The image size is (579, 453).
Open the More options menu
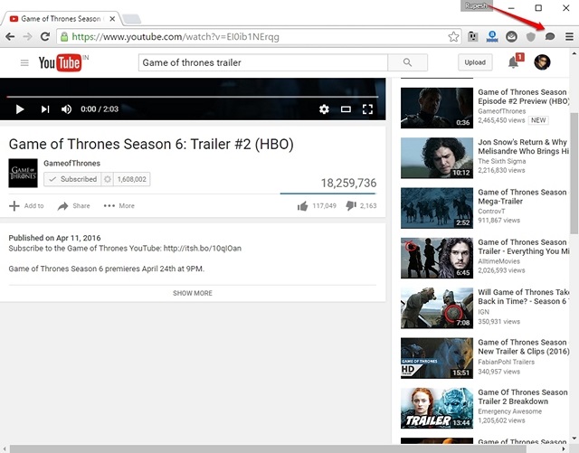click(119, 205)
